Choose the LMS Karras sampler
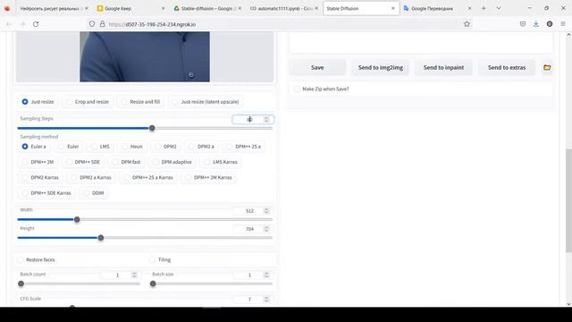Viewport: 572px width, 322px height. point(221,162)
